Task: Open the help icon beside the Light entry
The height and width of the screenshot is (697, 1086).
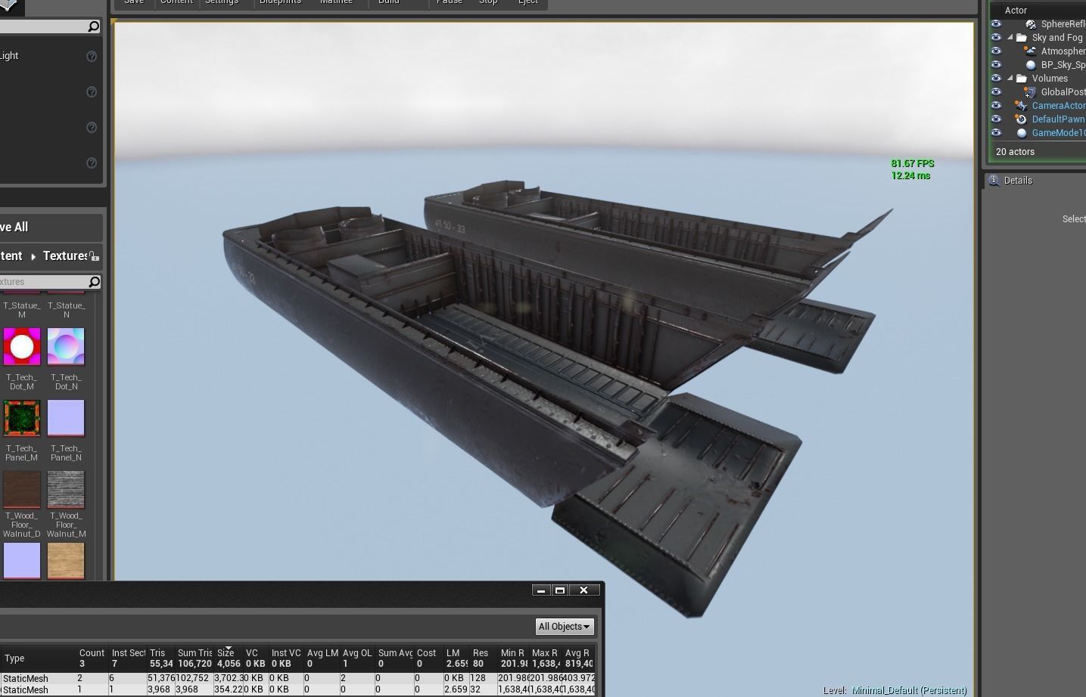Action: tap(92, 56)
